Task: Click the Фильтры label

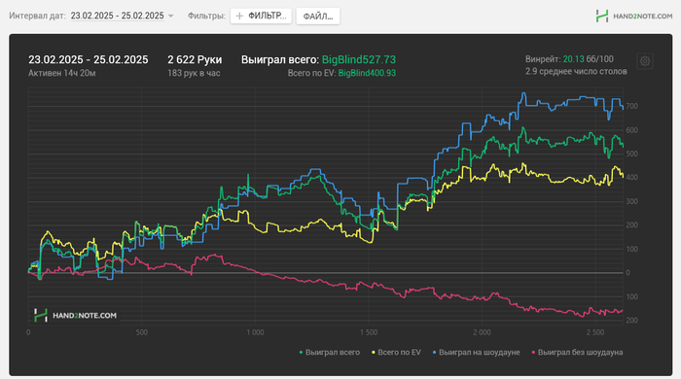Action: point(206,17)
